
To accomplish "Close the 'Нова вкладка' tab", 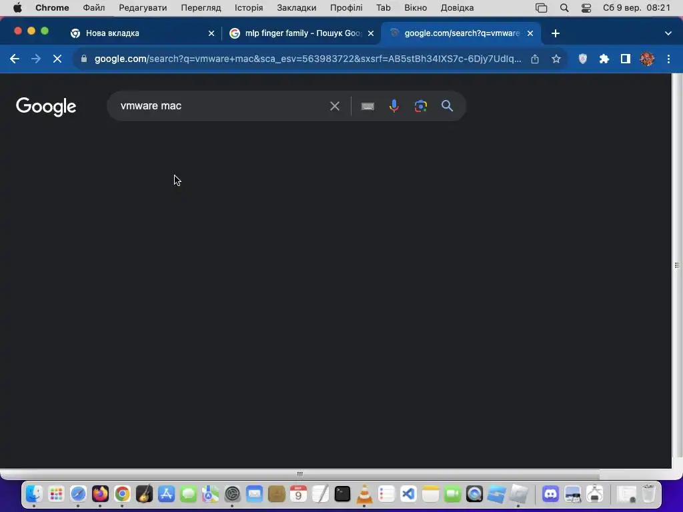I will tap(211, 33).
